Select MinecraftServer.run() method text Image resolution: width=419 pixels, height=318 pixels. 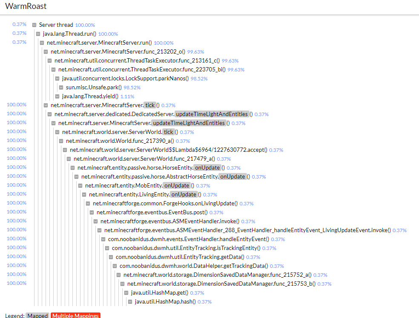point(99,43)
